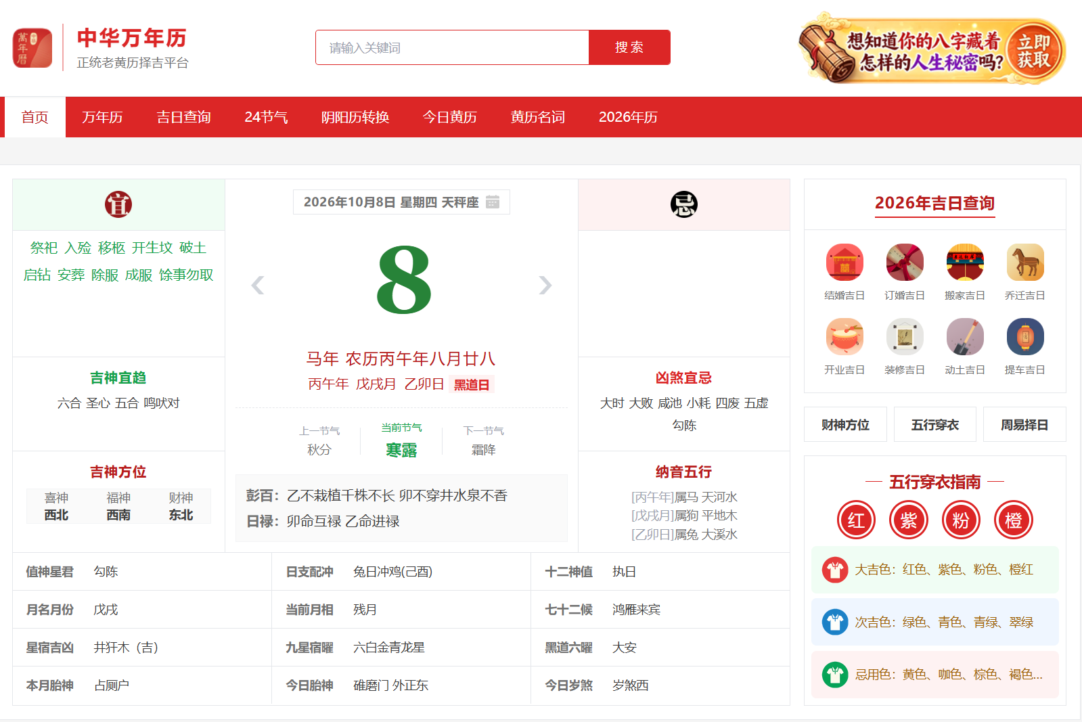
Task: Click the 搜索 button
Action: click(x=629, y=47)
